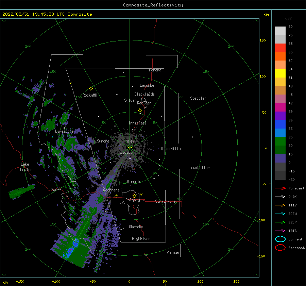This screenshot has height=286, width=306.
Task: Click the purple 36–39 dBZ color swatch
Action: (x=280, y=116)
